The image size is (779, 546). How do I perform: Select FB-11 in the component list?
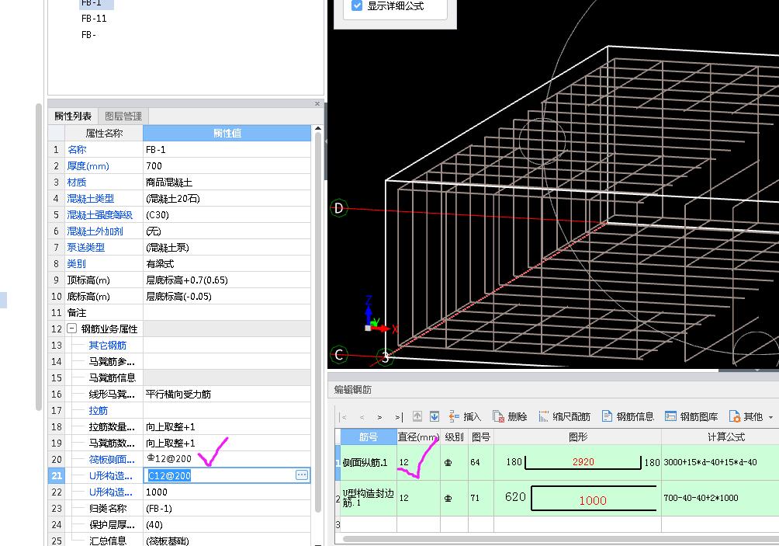94,19
